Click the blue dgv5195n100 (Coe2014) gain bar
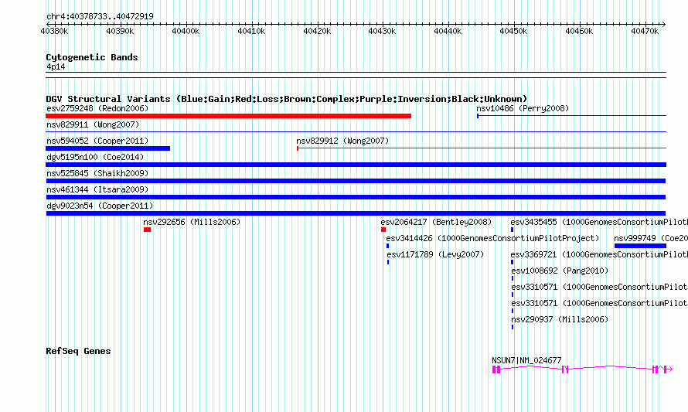Screen dimensions: 688x412 click(356, 165)
